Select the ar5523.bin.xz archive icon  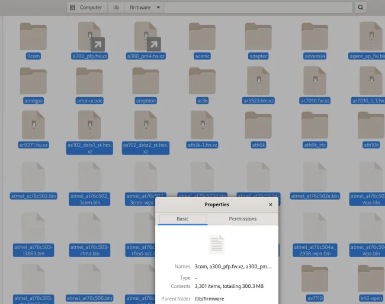coord(258,81)
